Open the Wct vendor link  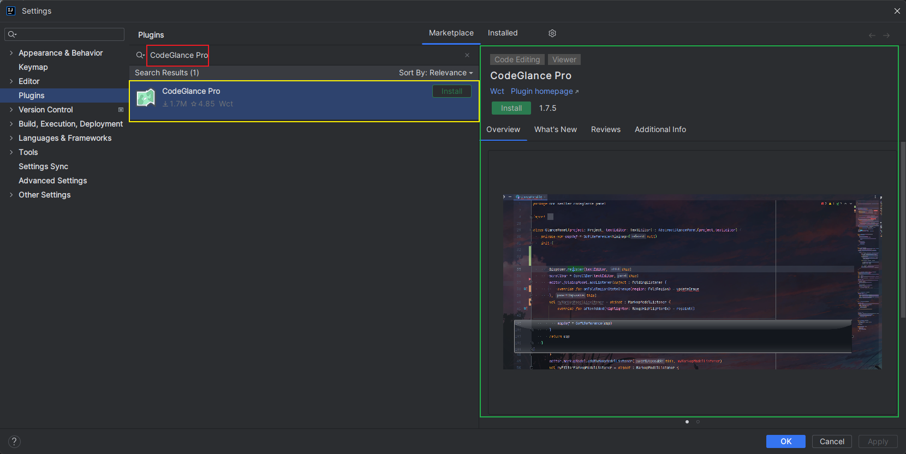pos(497,91)
